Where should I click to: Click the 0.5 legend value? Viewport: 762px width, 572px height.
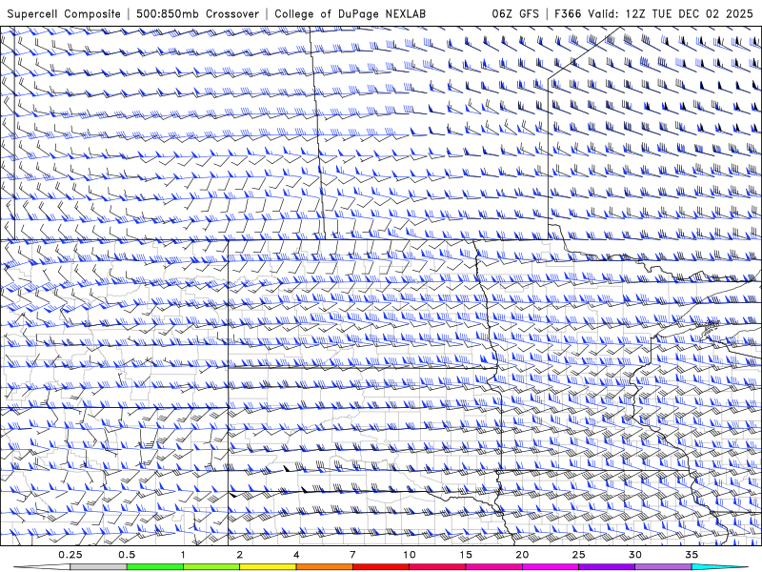(x=127, y=555)
